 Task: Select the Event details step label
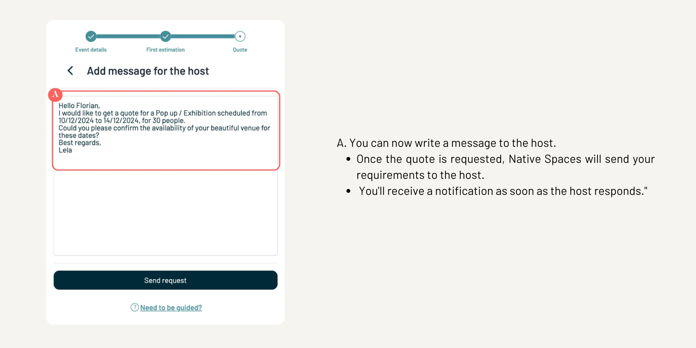91,50
